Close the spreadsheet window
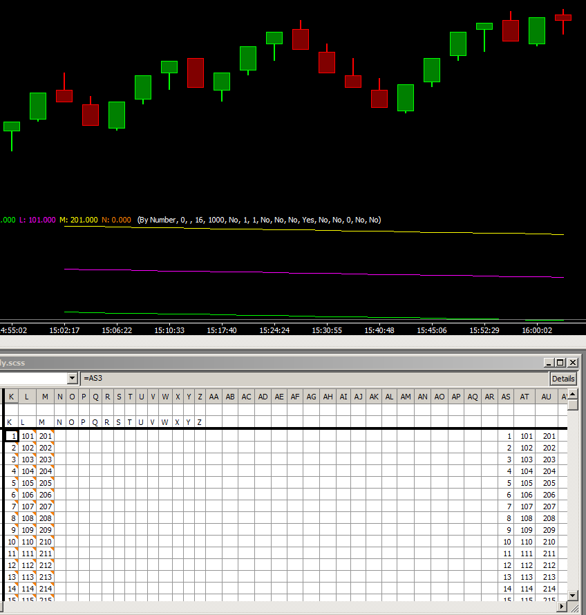The width and height of the screenshot is (586, 615). click(x=573, y=362)
